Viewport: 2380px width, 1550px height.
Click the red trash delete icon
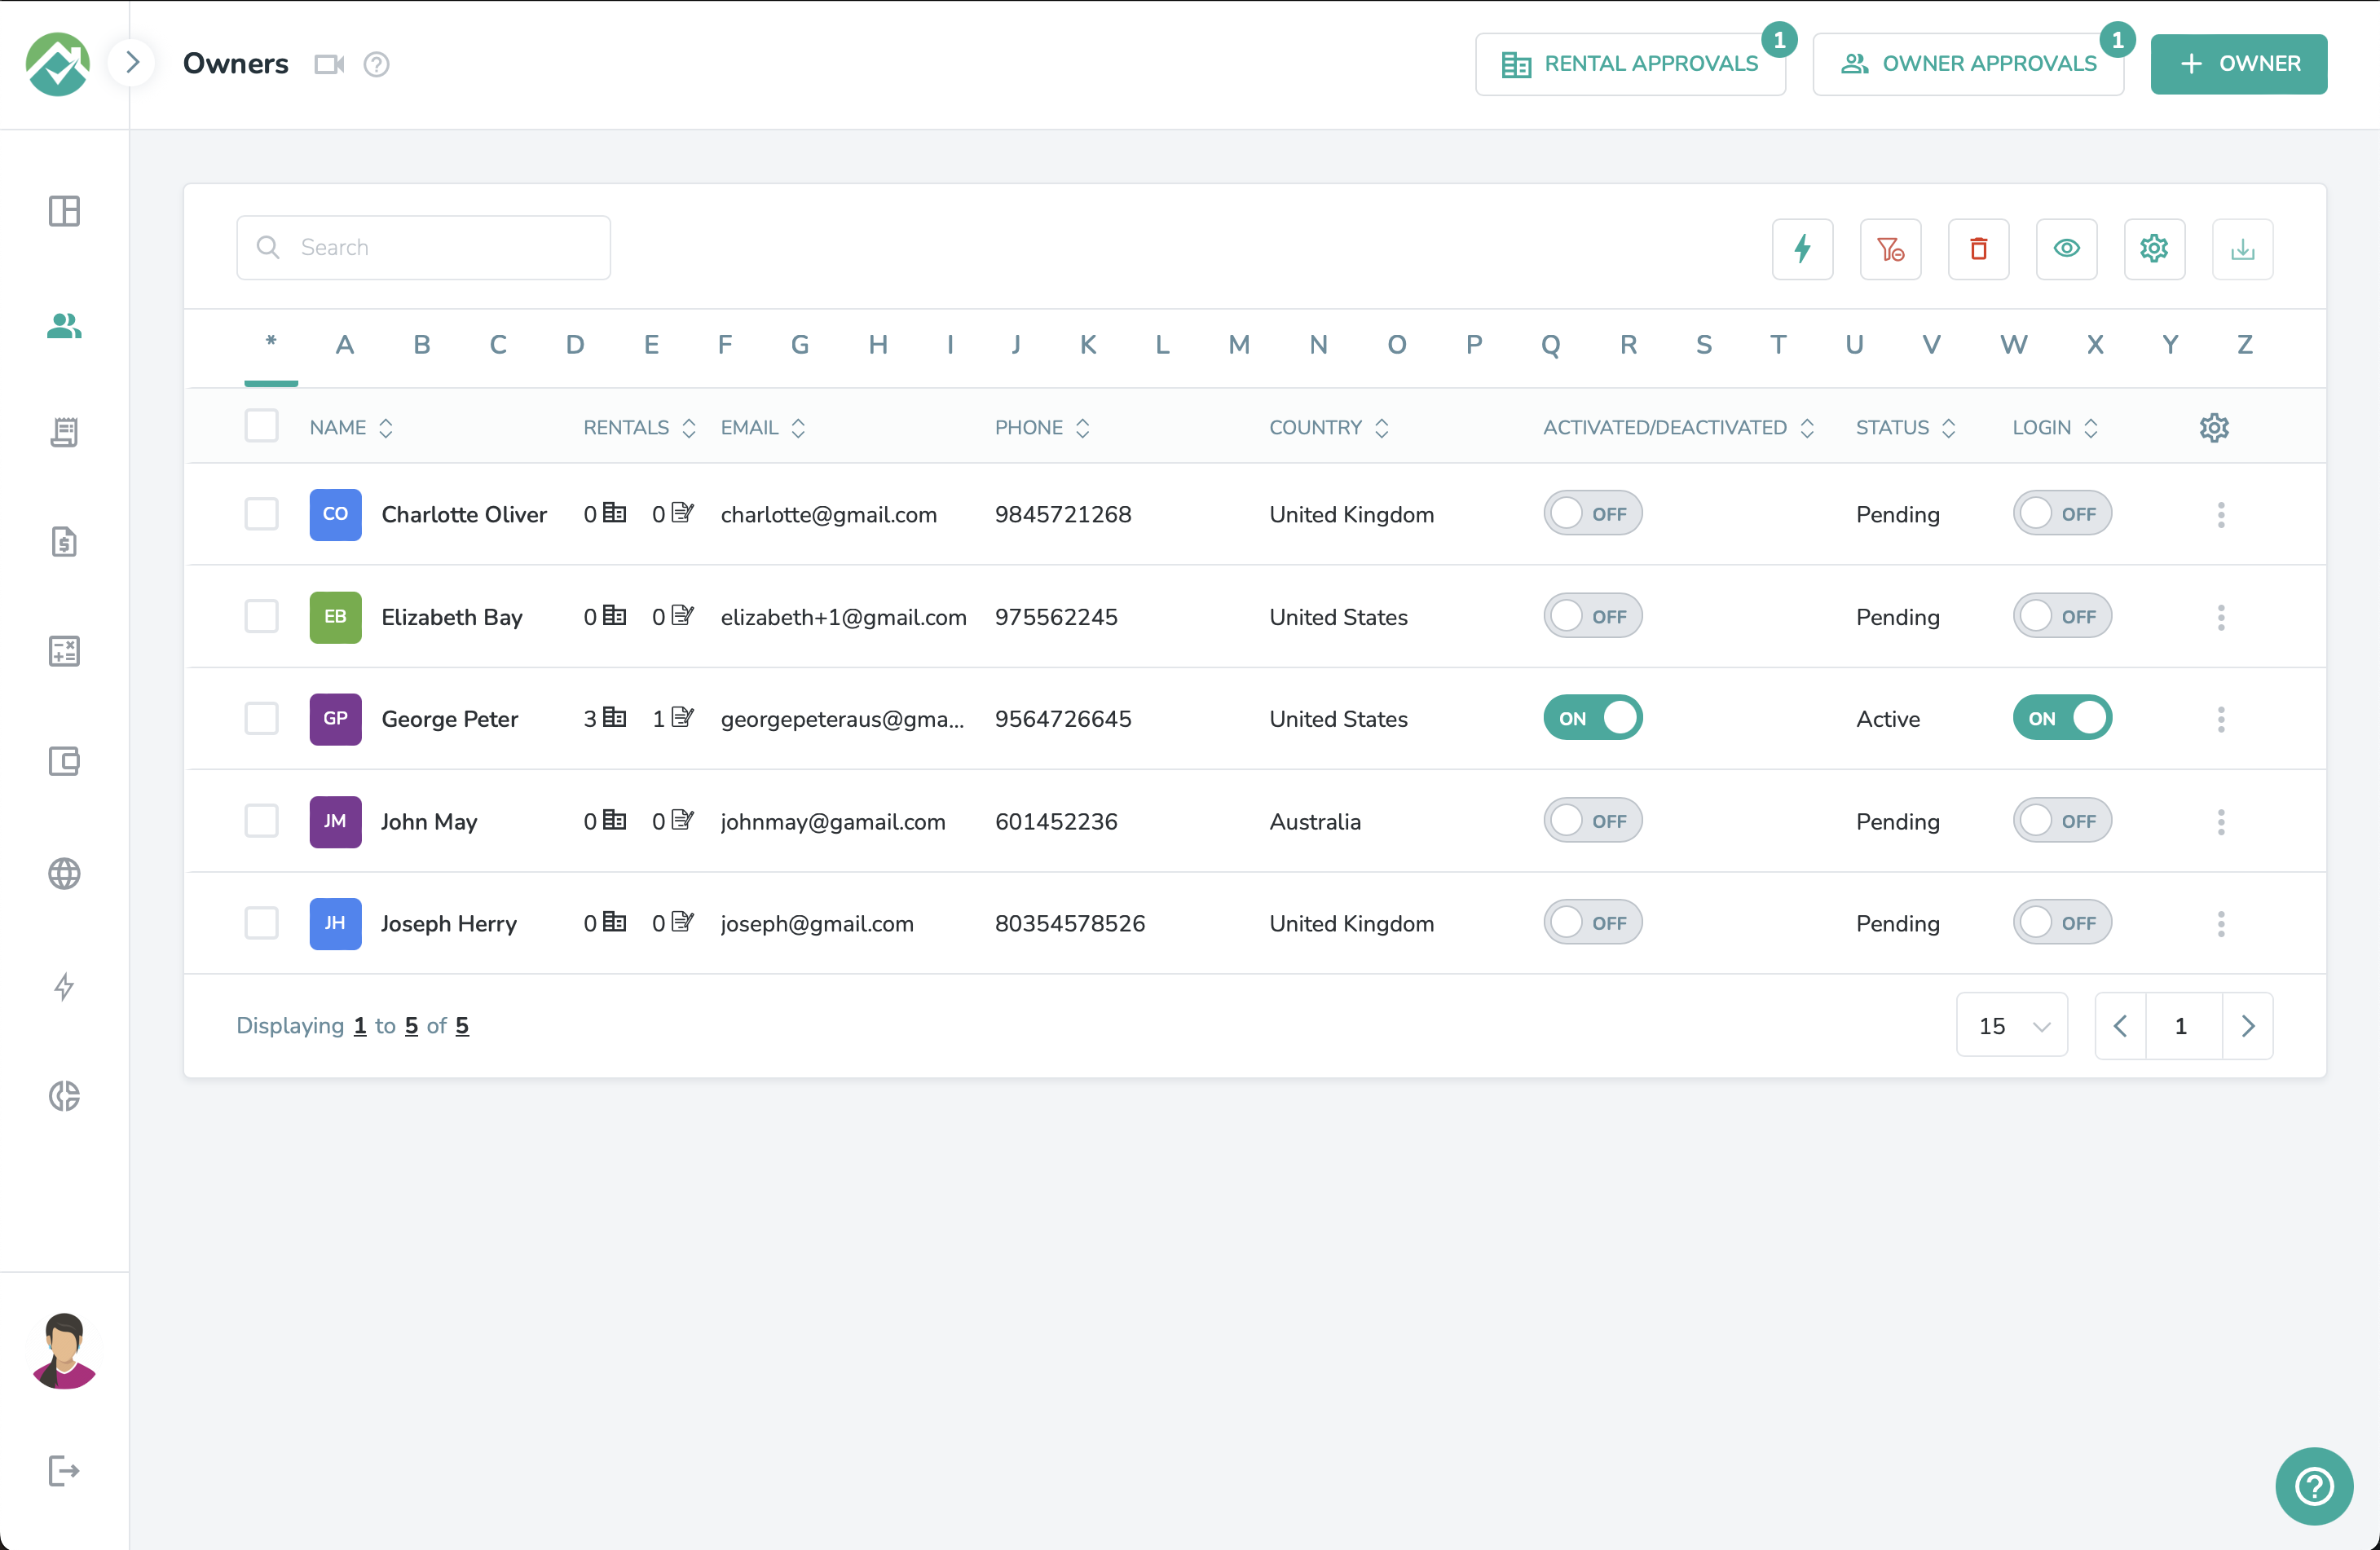click(1978, 249)
